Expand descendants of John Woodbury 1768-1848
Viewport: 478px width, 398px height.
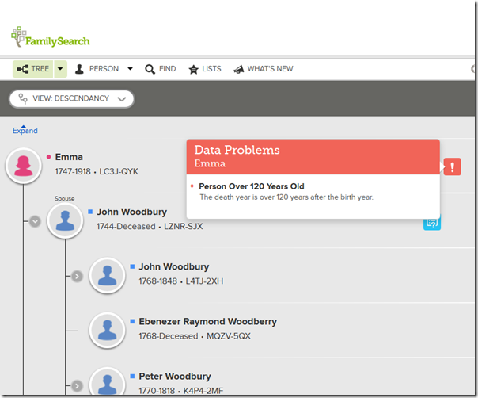(x=77, y=277)
